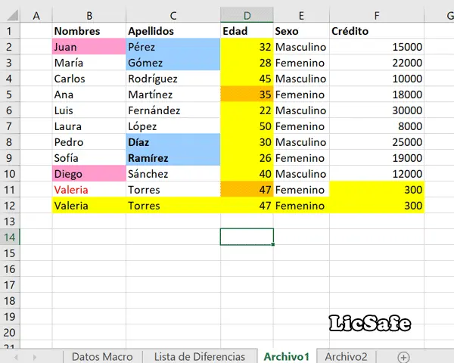Click the Crédito header cell

377,31
